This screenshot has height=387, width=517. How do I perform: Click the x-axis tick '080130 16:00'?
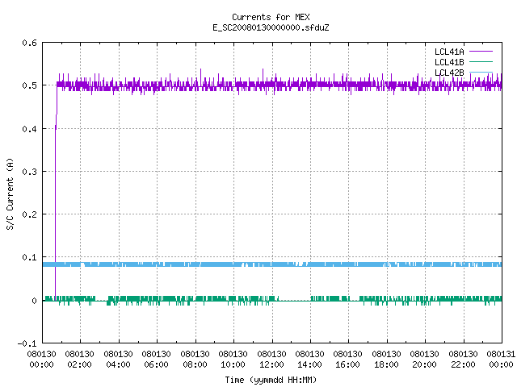[x=348, y=360]
